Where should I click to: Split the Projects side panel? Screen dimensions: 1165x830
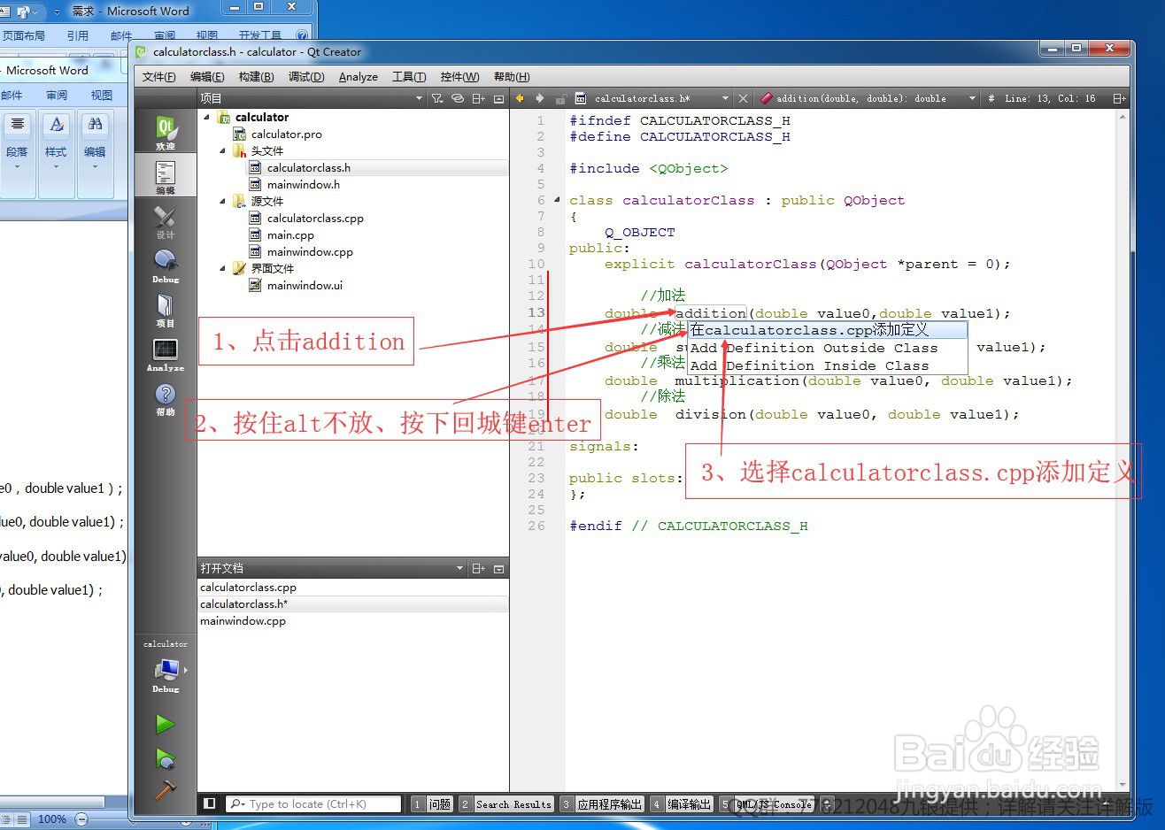(478, 98)
